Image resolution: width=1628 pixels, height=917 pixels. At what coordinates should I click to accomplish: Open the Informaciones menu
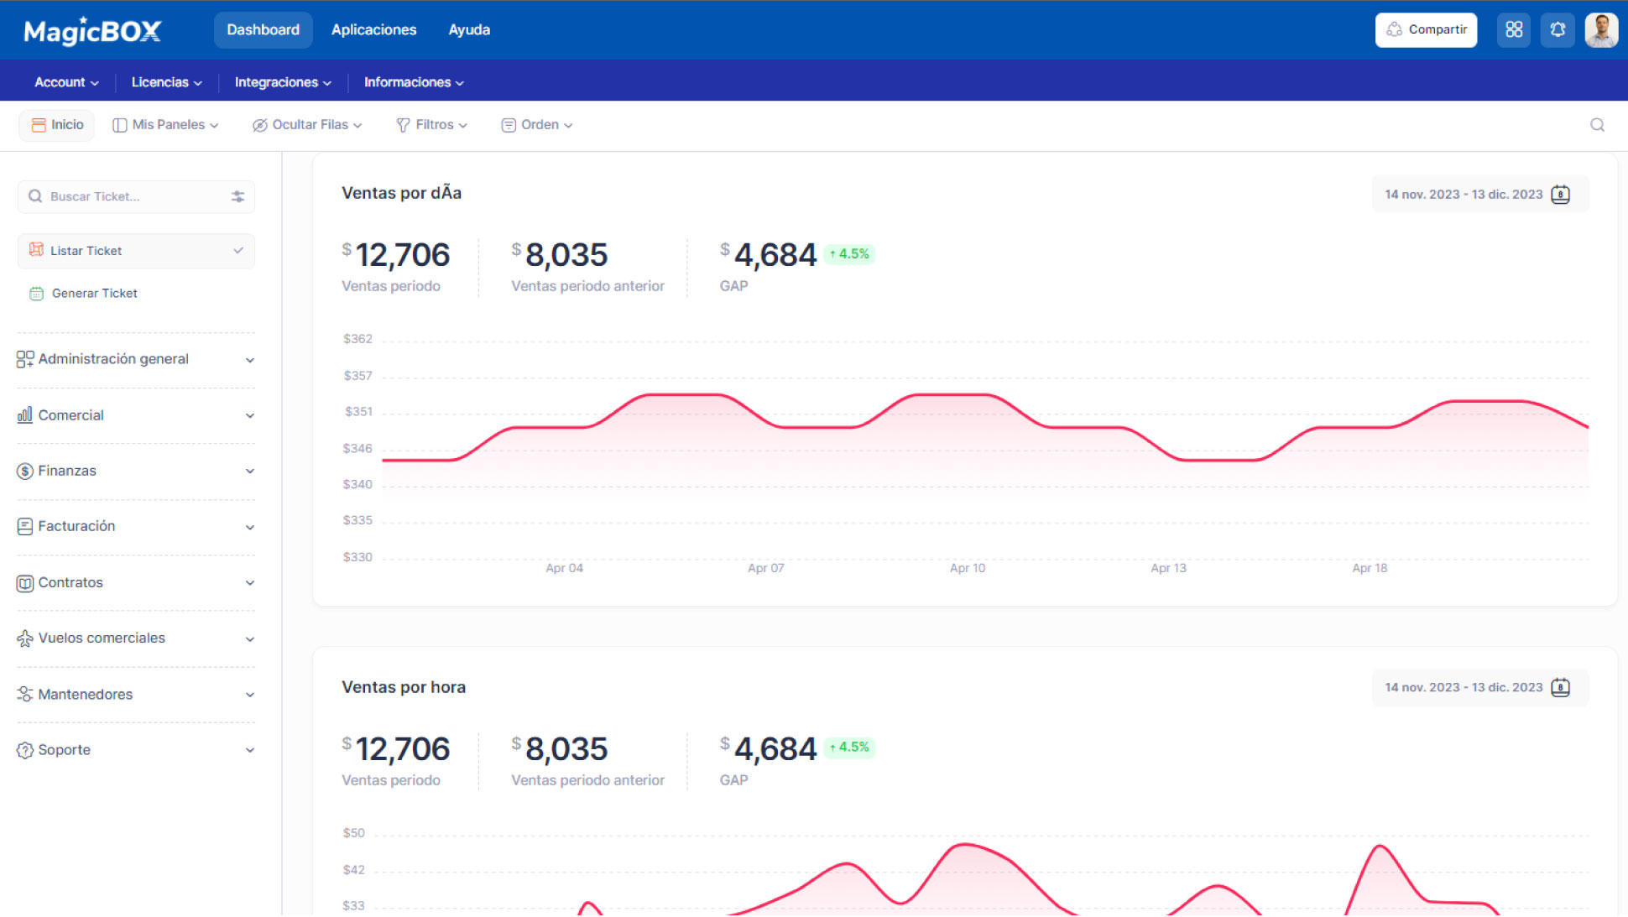click(414, 82)
